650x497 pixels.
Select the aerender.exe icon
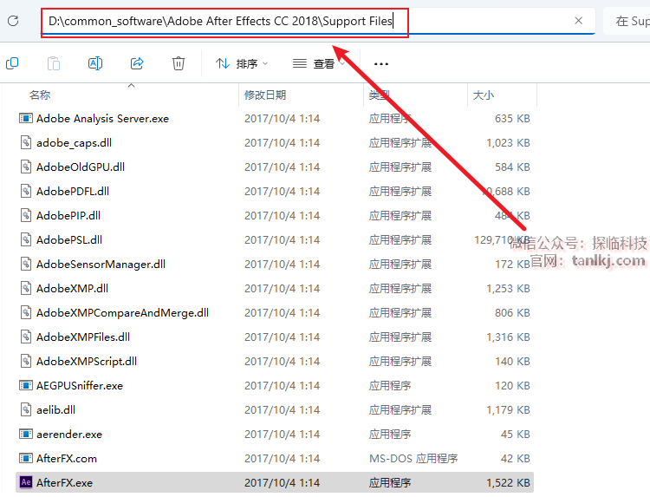point(26,434)
